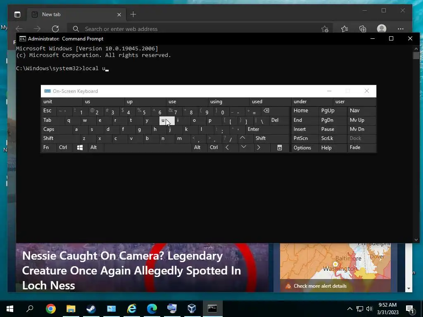423x317 pixels.
Task: Open Google Chrome from taskbar
Action: click(50, 309)
